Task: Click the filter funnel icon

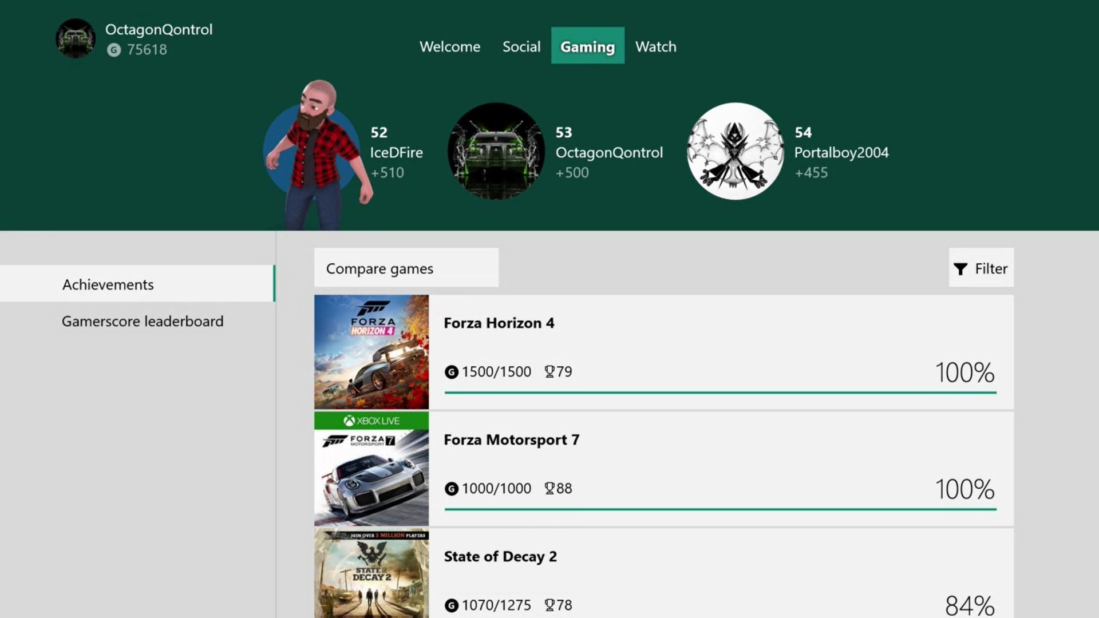Action: point(960,269)
